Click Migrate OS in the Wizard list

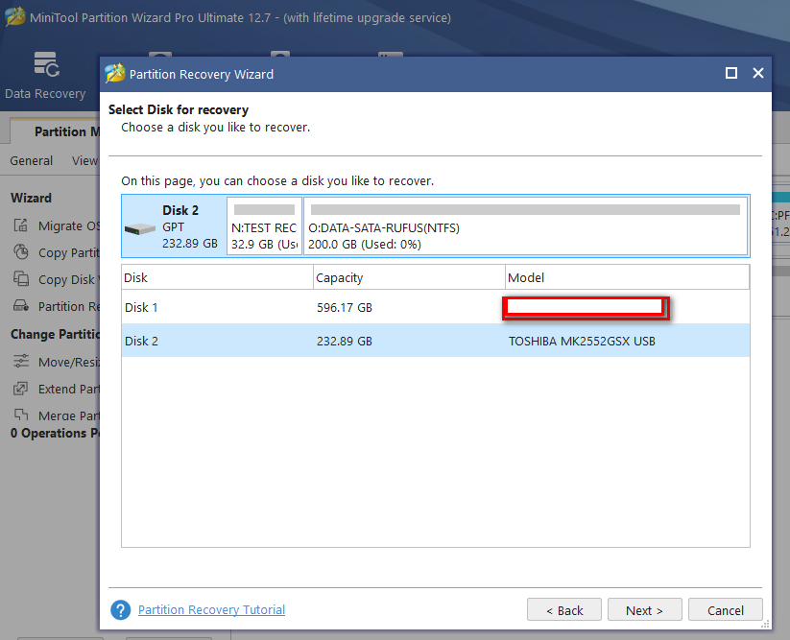[69, 225]
